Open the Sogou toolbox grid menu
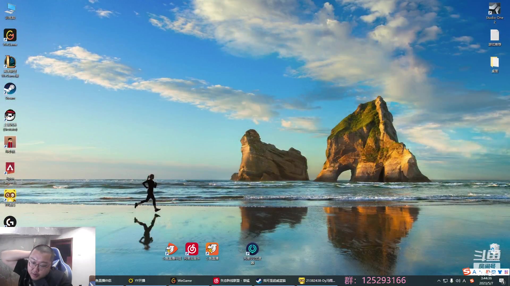Viewport: 510px width, 286px height. 506,272
